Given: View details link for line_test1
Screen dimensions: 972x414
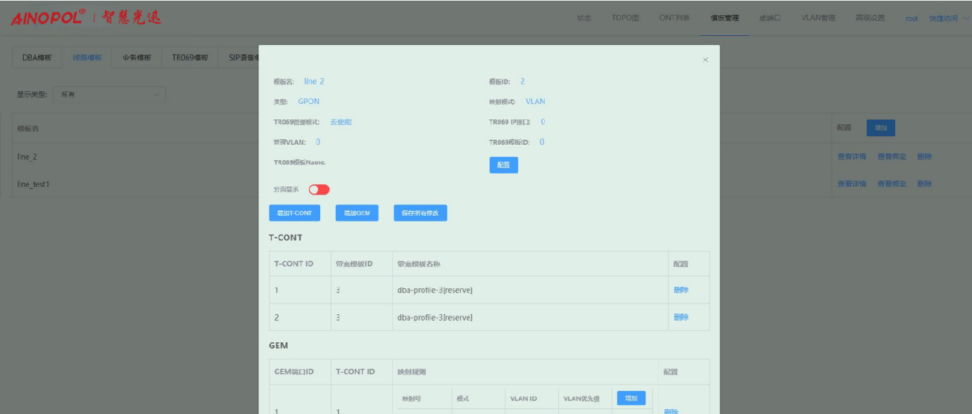Looking at the screenshot, I should pyautogui.click(x=852, y=183).
